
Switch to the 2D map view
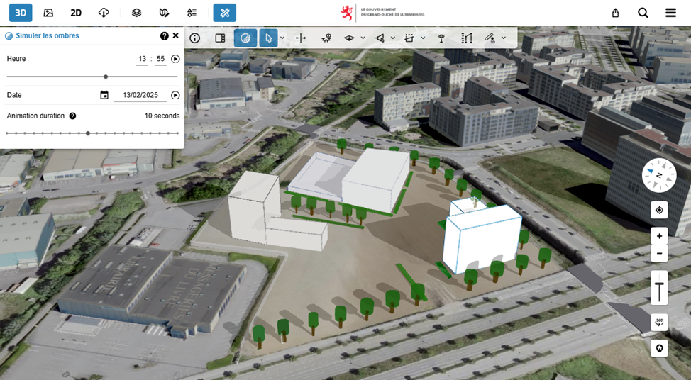pyautogui.click(x=76, y=13)
